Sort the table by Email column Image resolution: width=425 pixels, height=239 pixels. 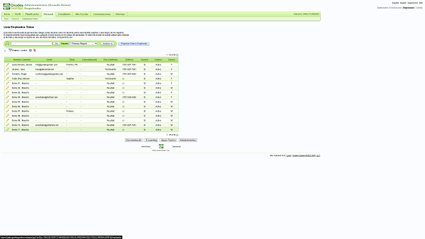pos(49,59)
